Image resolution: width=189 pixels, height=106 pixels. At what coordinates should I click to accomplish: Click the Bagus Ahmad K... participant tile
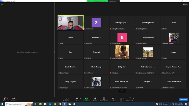coord(174,67)
